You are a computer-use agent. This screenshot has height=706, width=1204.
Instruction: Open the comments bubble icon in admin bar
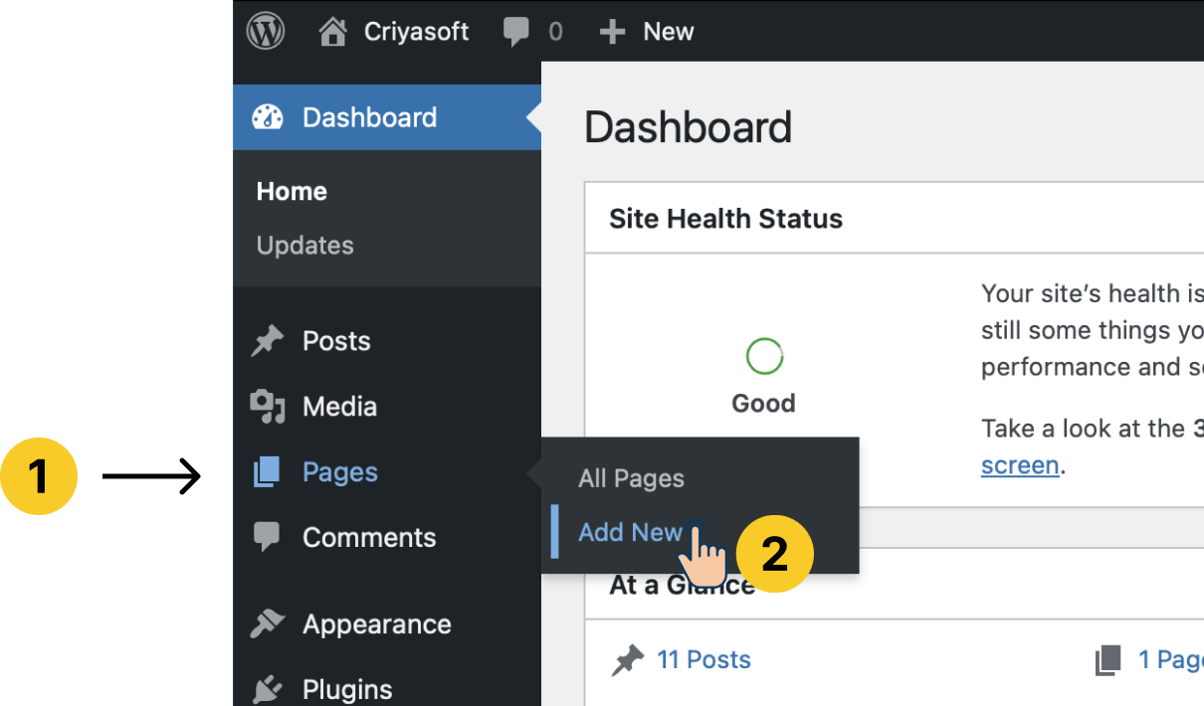(x=515, y=32)
